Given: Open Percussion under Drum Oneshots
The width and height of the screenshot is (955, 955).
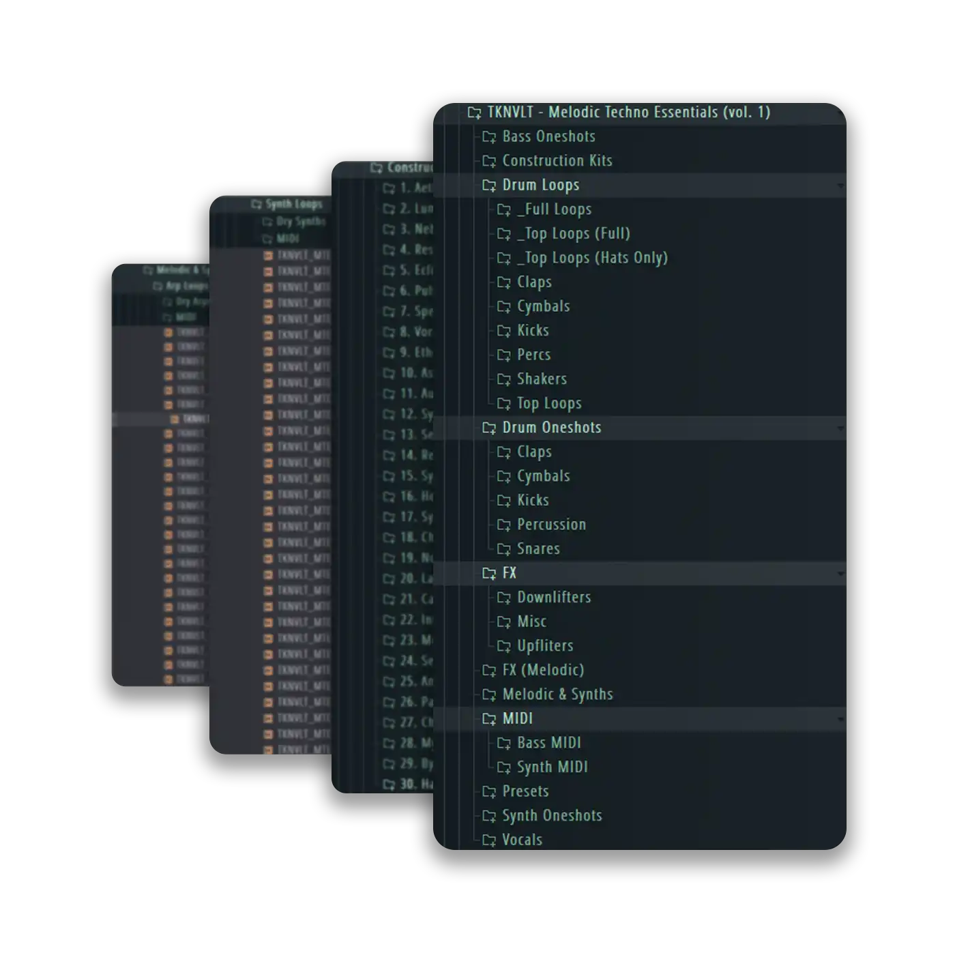Looking at the screenshot, I should [551, 525].
